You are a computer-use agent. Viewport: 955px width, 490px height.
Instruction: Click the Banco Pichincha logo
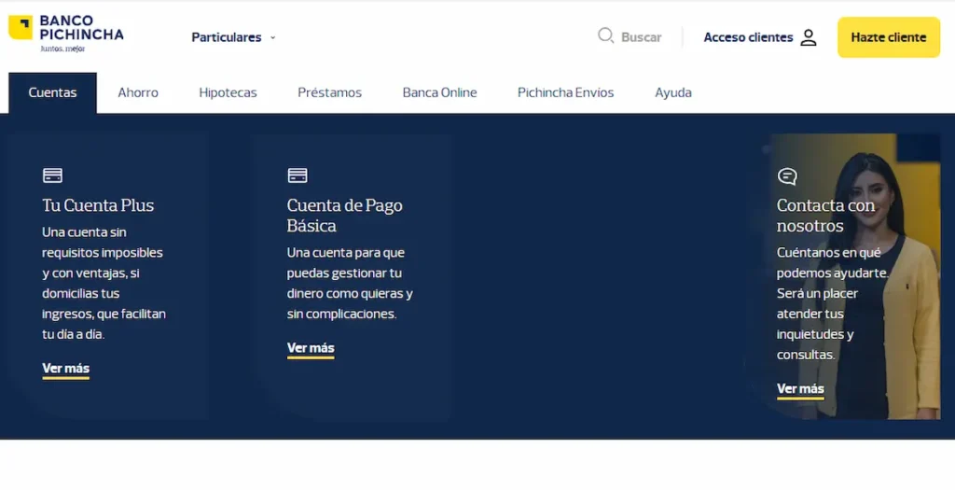coord(66,35)
